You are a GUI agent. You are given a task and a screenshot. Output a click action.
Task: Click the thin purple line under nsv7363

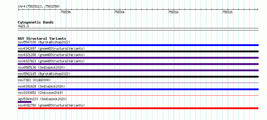(x=138, y=83)
